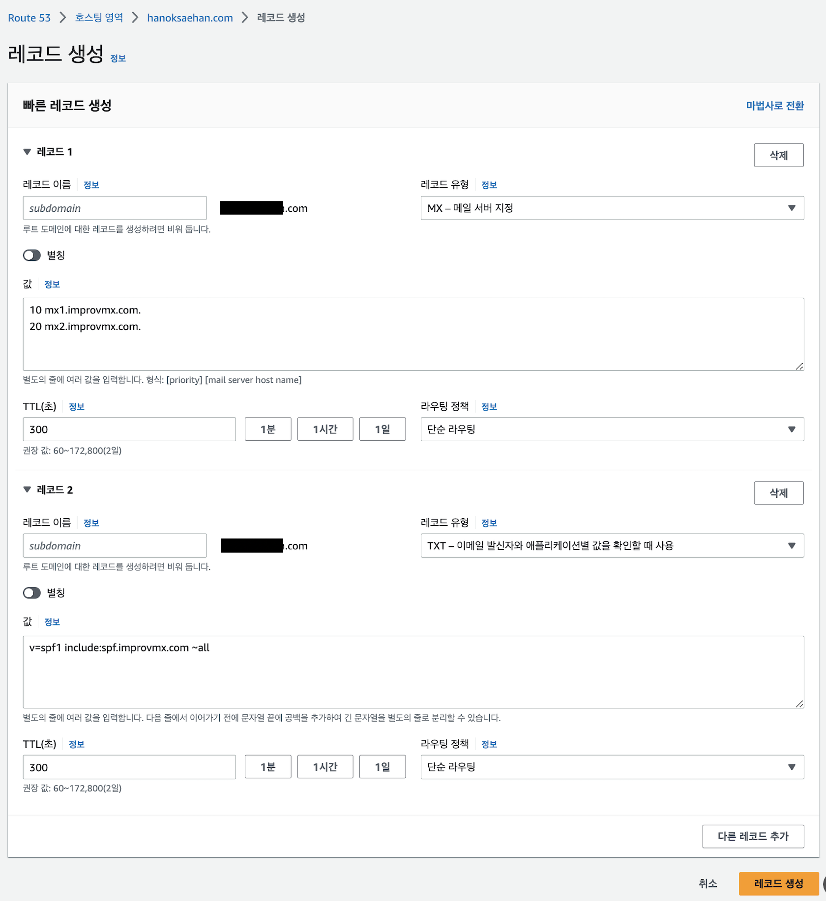This screenshot has height=901, width=826.
Task: Open the TXT record type dropdown
Action: coord(612,546)
